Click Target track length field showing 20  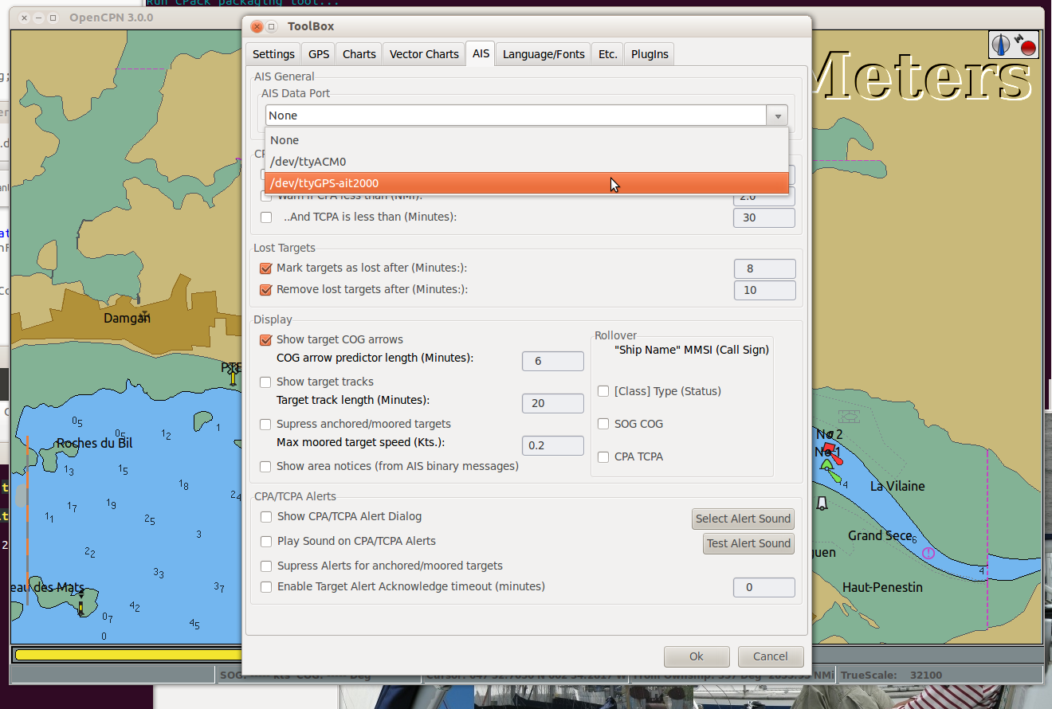coord(553,403)
